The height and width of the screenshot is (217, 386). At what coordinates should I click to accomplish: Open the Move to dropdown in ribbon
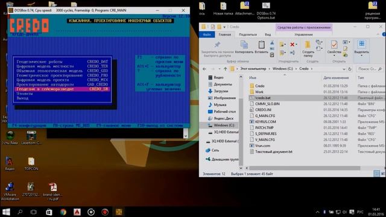point(285,45)
